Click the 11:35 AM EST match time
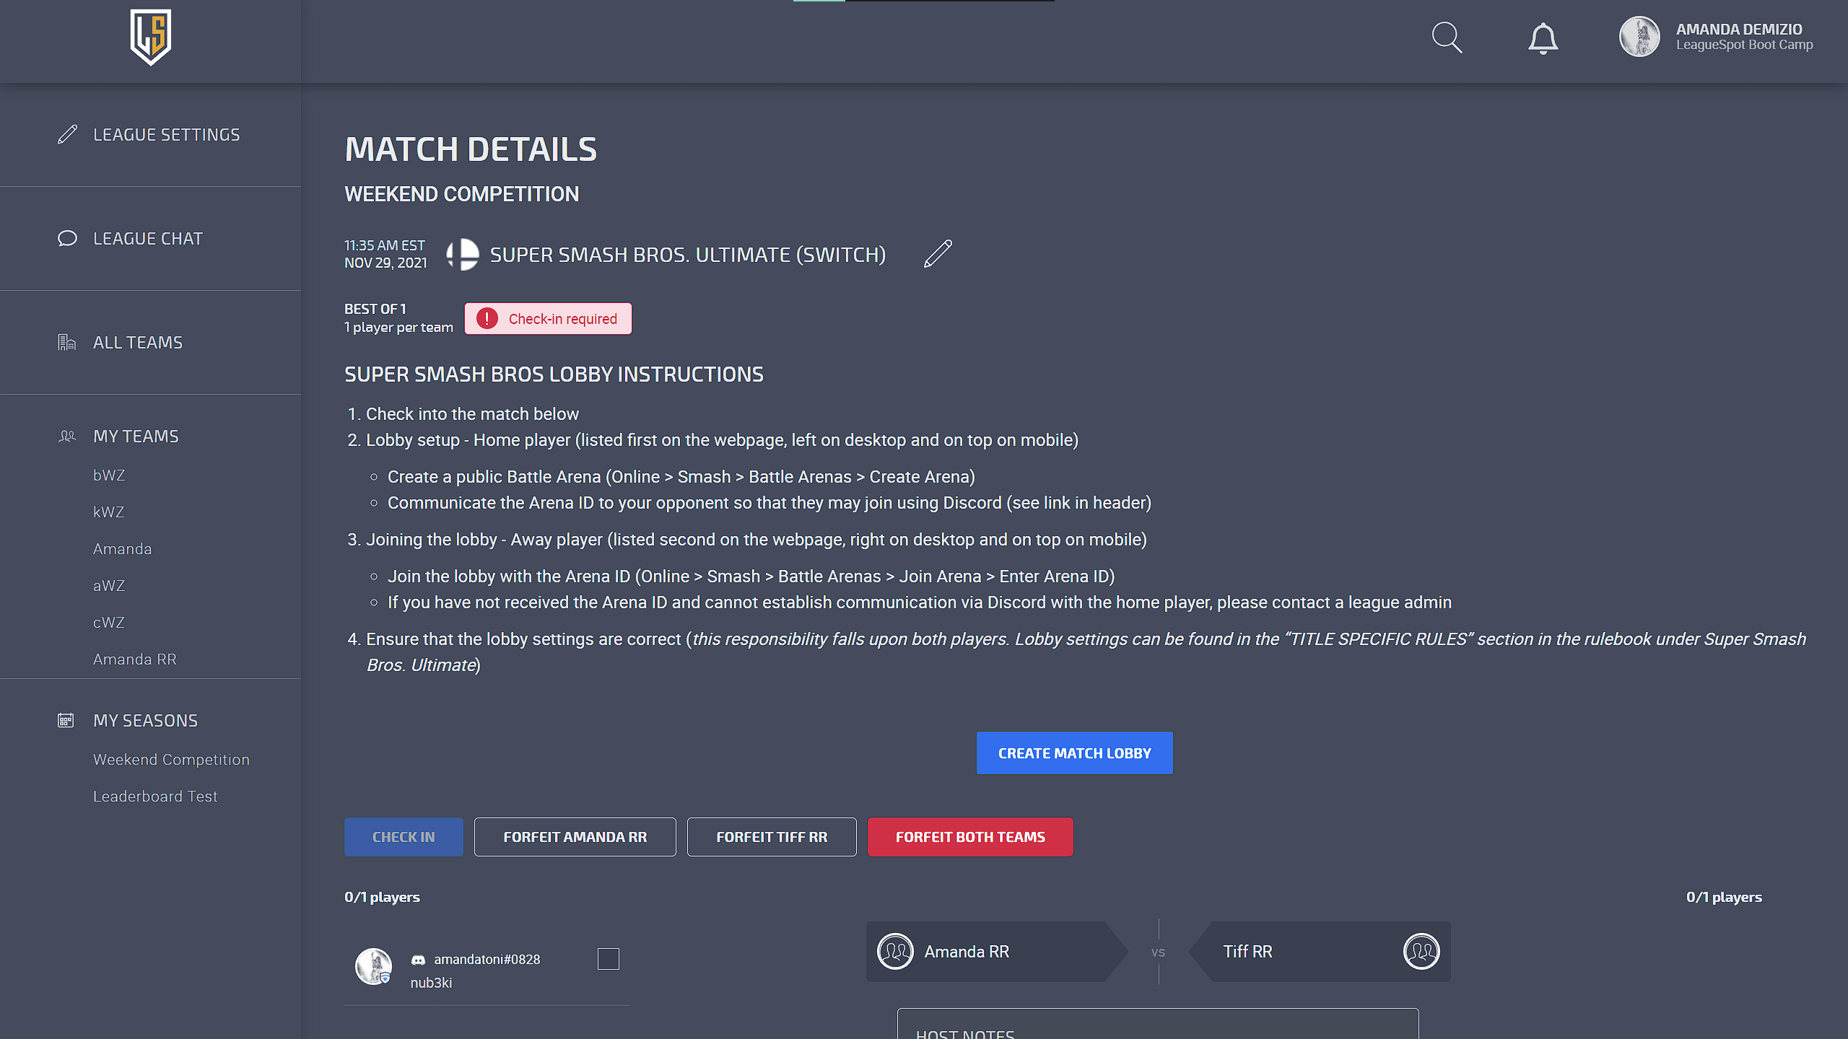Screen dimensions: 1848x1039 click(385, 246)
